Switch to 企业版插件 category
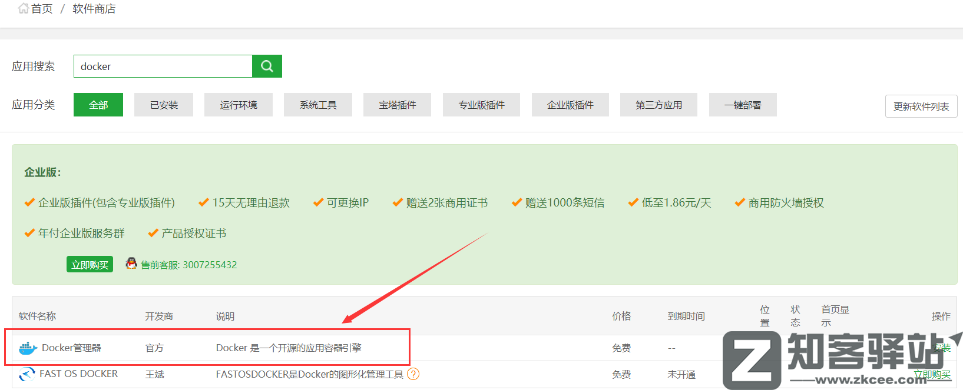Screen dimensions: 963x390 point(570,105)
